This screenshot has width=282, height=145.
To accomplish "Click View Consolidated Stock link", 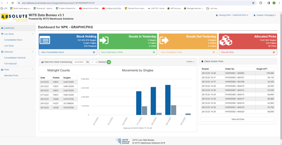I will [x=52, y=52].
